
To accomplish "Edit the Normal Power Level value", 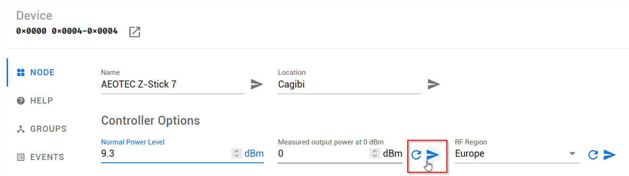I will pos(165,153).
